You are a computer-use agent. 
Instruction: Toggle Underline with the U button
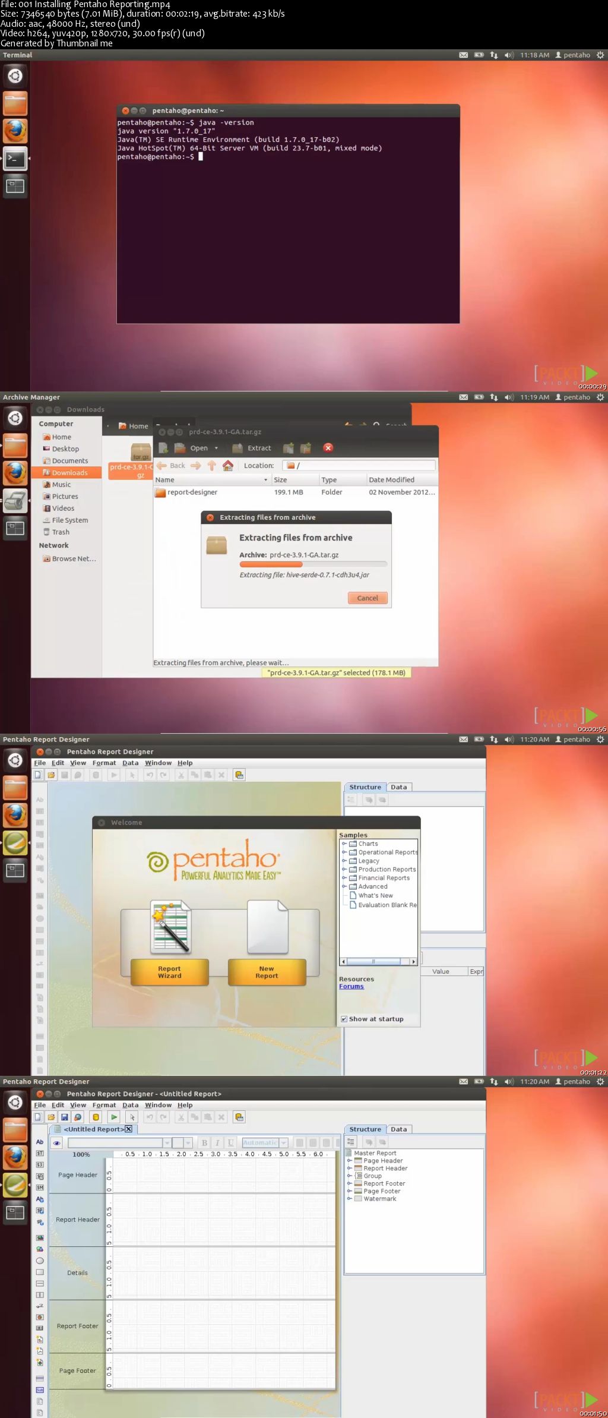[x=230, y=1142]
